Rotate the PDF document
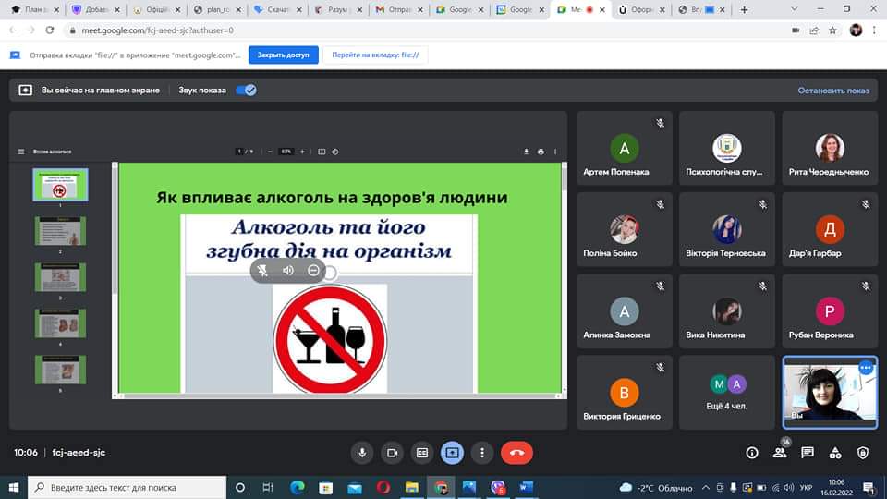 click(334, 152)
